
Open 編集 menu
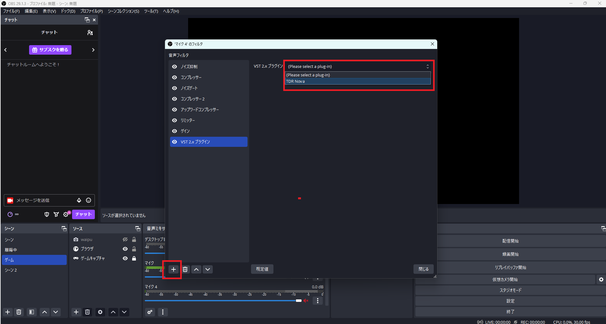[31, 11]
